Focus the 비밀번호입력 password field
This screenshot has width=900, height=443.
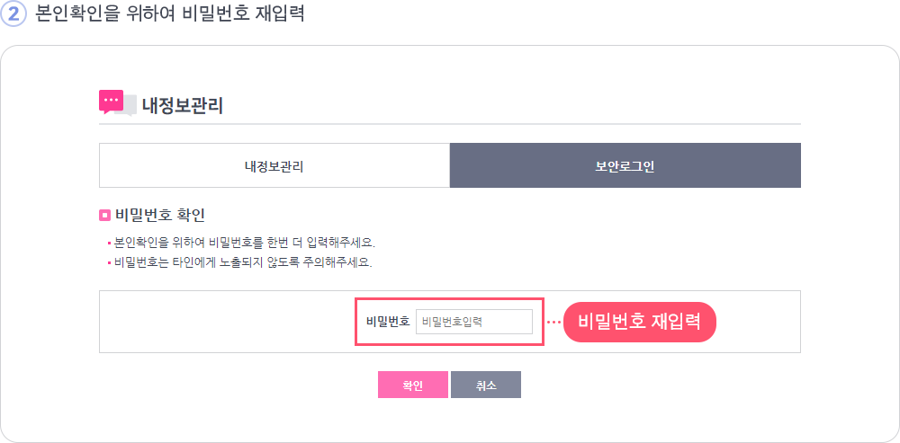[x=474, y=322]
